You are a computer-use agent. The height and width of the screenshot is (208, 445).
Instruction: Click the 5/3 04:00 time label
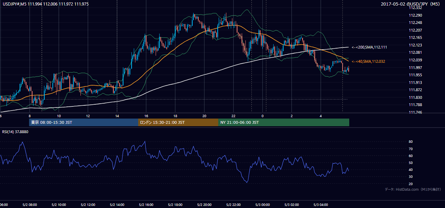(x=321, y=205)
